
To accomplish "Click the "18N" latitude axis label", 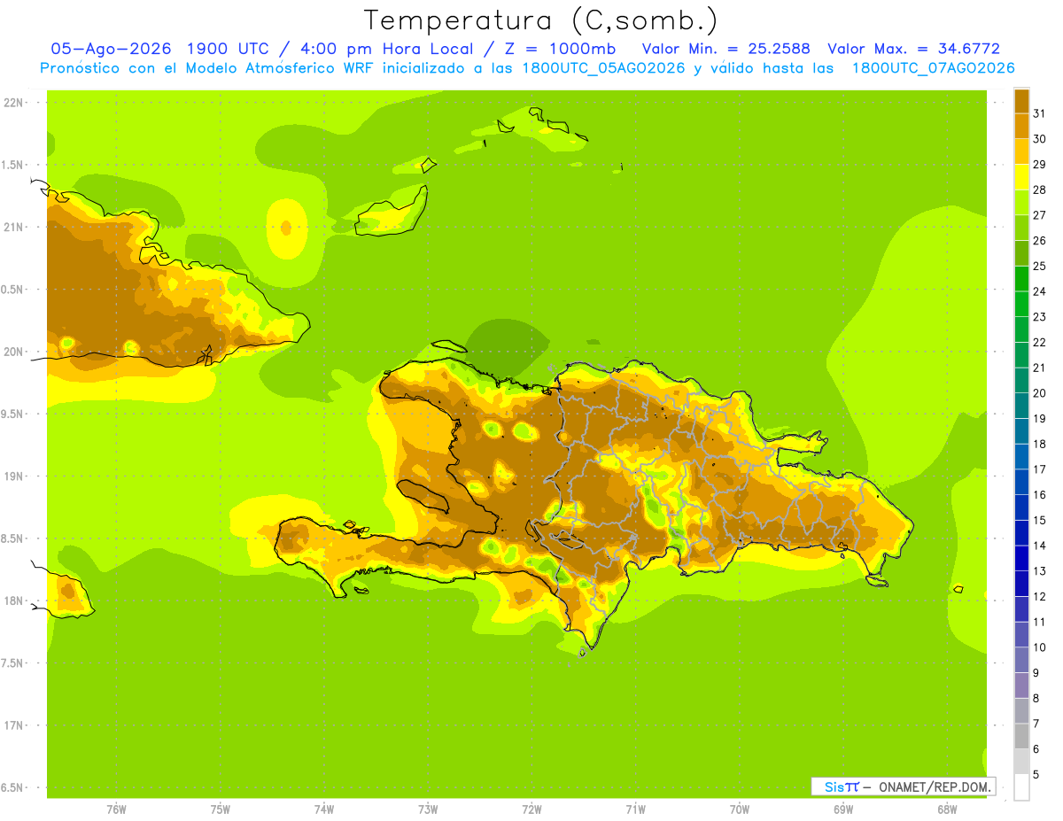I will click(12, 601).
